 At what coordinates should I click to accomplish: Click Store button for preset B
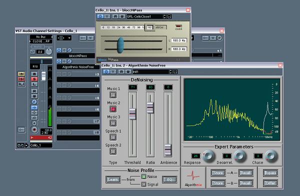[218, 183]
